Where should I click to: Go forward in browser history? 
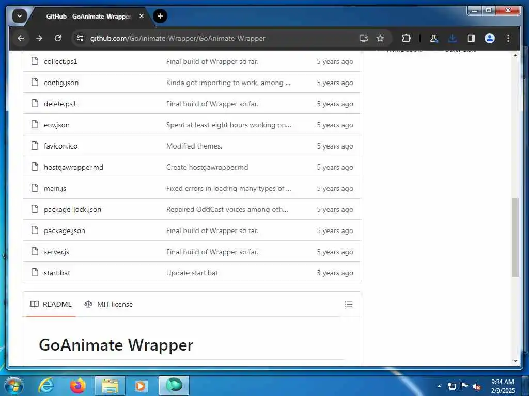(39, 38)
